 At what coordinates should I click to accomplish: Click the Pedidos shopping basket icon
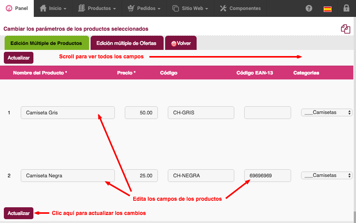(131, 8)
